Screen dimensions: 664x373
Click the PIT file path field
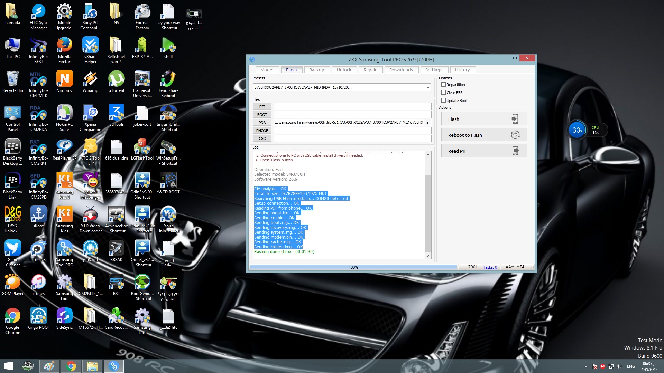click(352, 107)
